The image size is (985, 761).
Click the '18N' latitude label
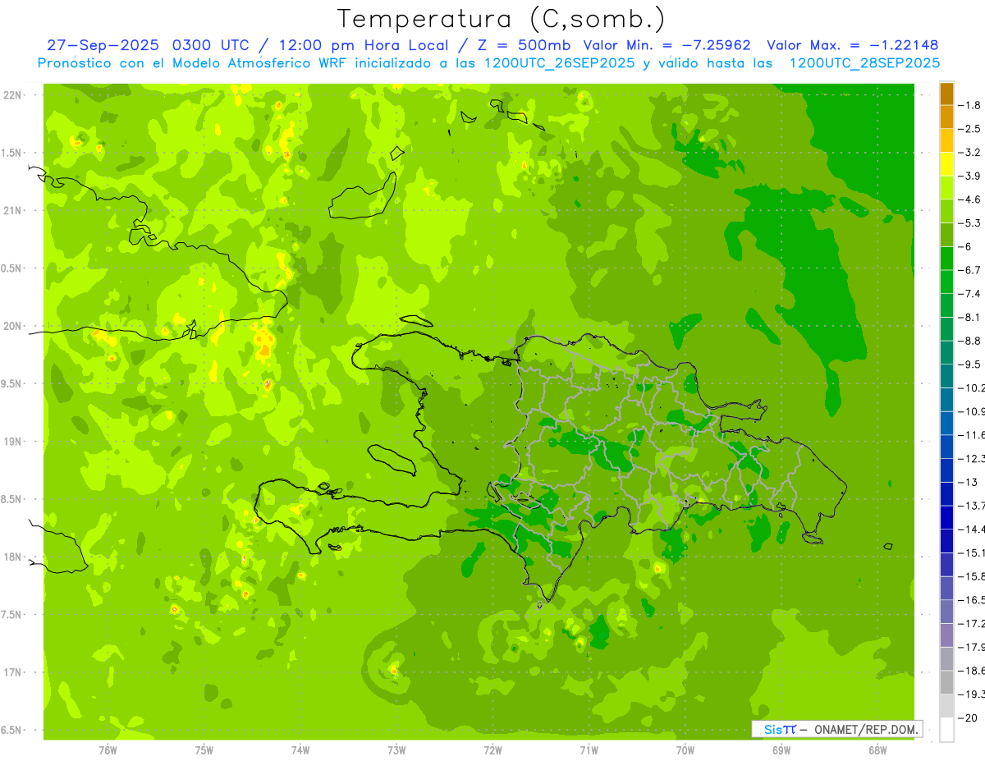11,557
